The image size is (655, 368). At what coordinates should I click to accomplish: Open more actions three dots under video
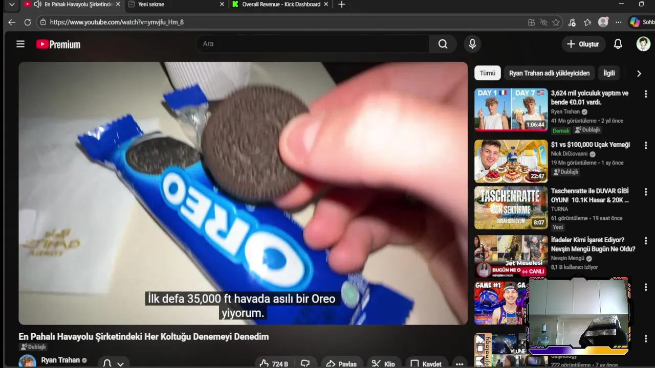(x=460, y=363)
